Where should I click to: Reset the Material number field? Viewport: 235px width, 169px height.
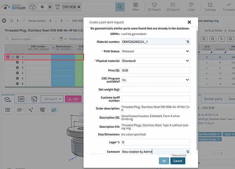click(x=188, y=42)
